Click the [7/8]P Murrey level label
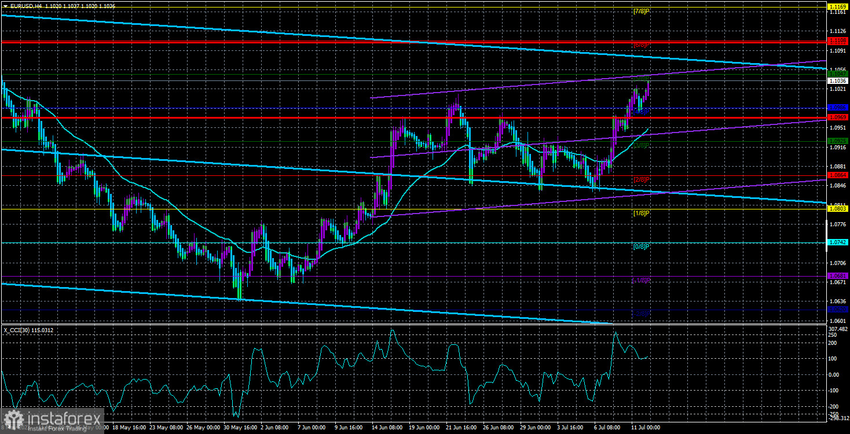Image resolution: width=850 pixels, height=434 pixels. point(640,11)
